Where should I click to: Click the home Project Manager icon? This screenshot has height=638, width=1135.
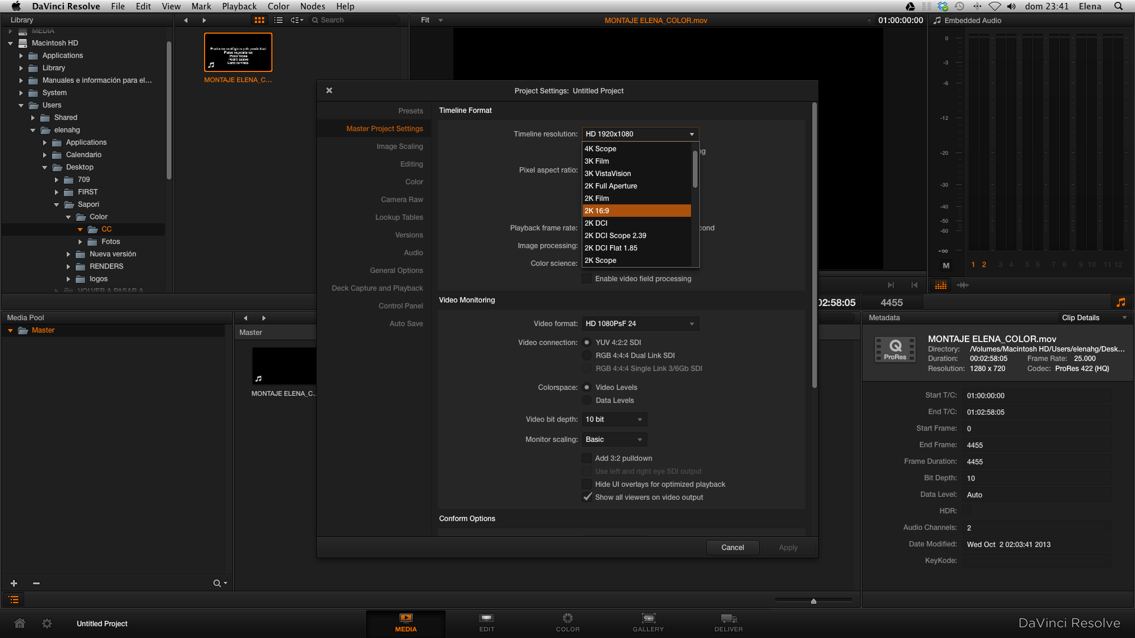coord(20,623)
